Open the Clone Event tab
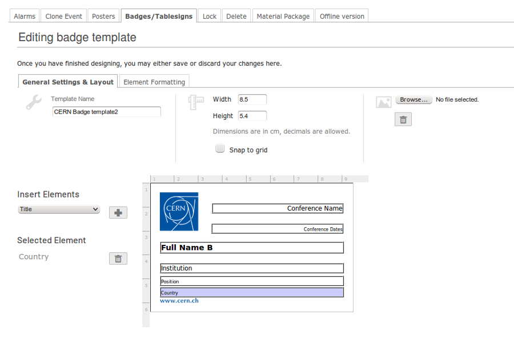Image resolution: width=514 pixels, height=363 pixels. [63, 16]
